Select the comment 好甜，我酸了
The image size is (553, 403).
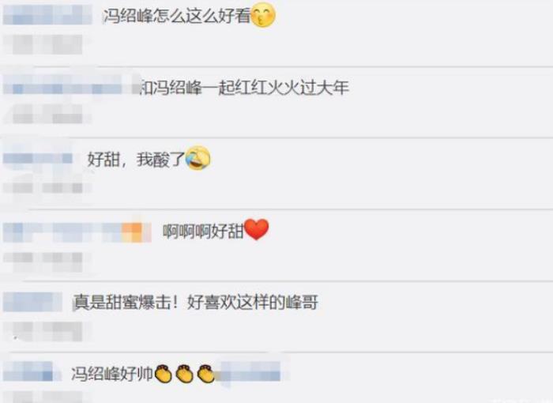click(x=136, y=159)
